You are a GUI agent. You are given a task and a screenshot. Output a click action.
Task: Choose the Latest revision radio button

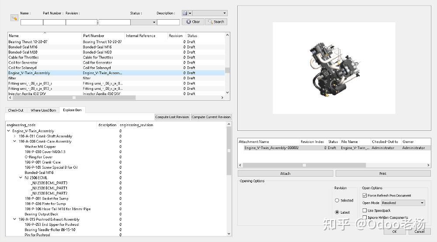pyautogui.click(x=337, y=212)
